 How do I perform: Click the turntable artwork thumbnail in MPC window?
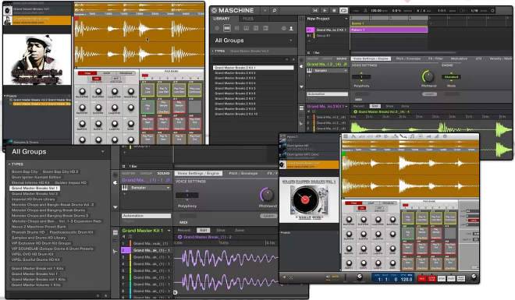[x=309, y=200]
